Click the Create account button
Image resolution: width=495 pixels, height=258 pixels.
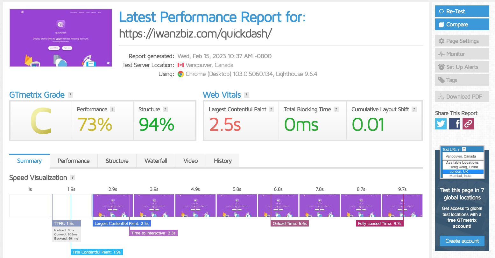coord(462,241)
